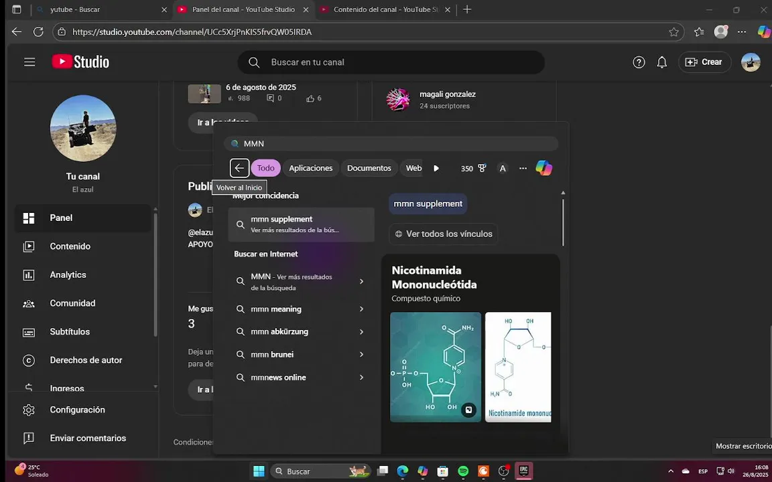
Task: Open Epic Games from the taskbar
Action: pos(524,471)
